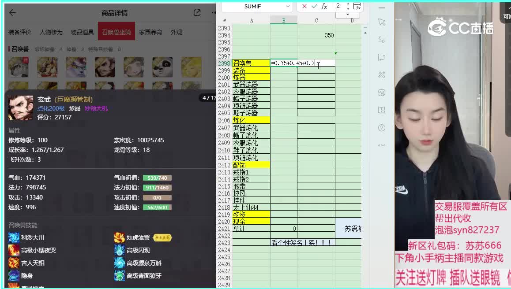This screenshot has height=289, width=511.
Task: Click the 看个性签名上架 cell
Action: coord(302,243)
